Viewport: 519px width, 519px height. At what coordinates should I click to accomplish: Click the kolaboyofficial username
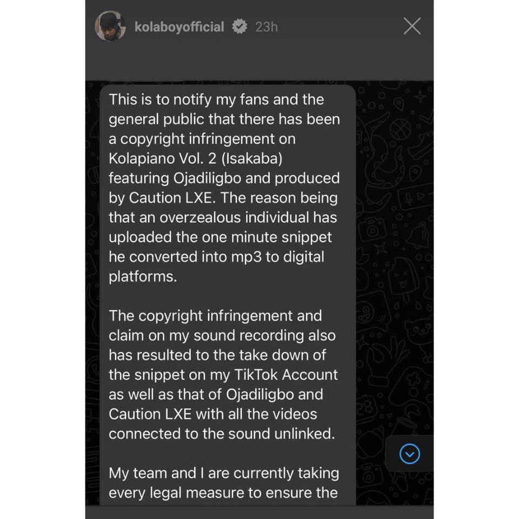click(179, 27)
